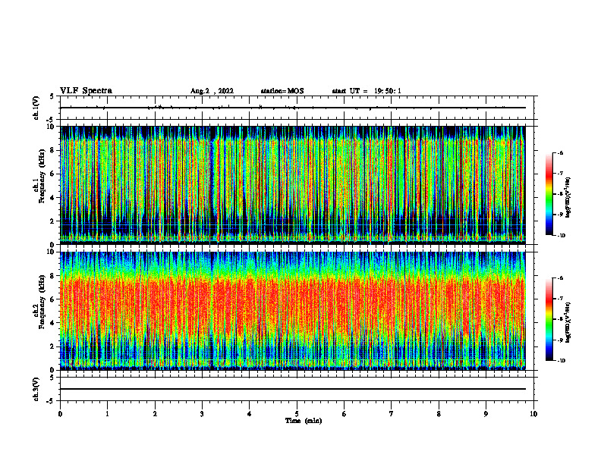Click time axis tick label "0"
This screenshot has height=464, width=601.
point(60,414)
